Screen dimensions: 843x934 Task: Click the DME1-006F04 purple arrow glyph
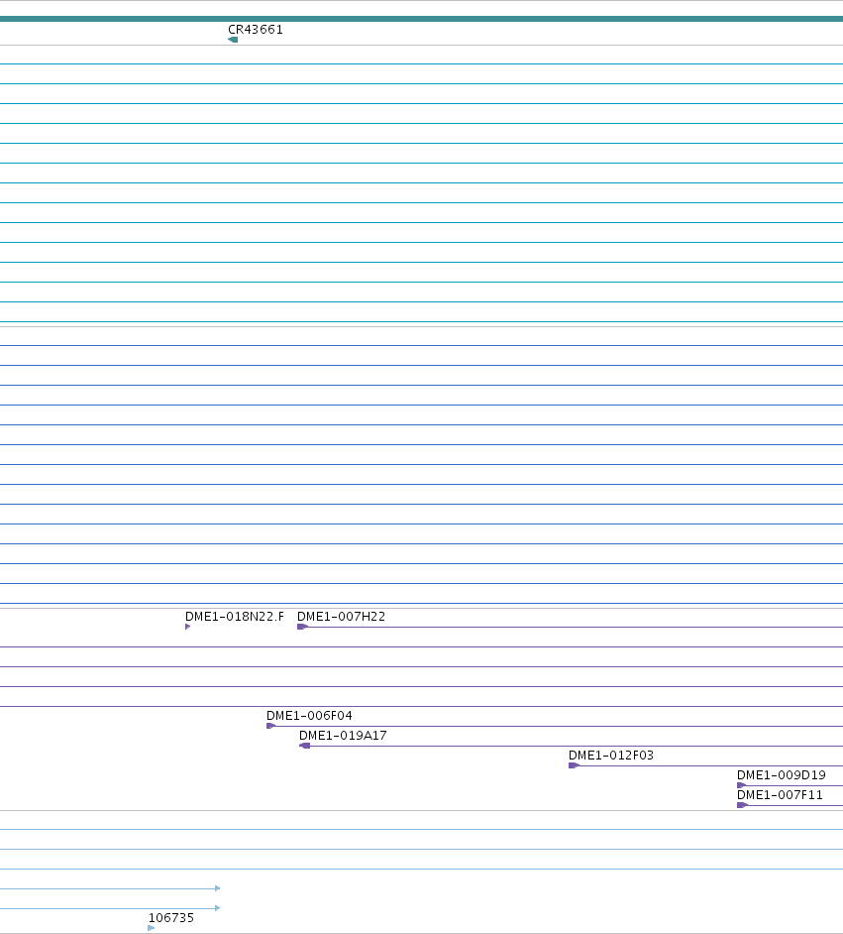[x=270, y=726]
